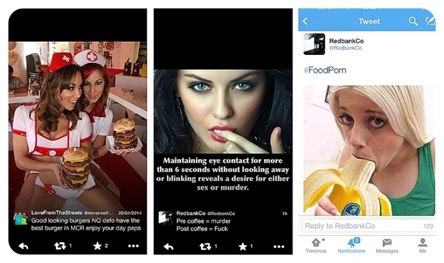Favorite the burger tweet with star icon
This screenshot has height=263, width=444.
(x=97, y=246)
